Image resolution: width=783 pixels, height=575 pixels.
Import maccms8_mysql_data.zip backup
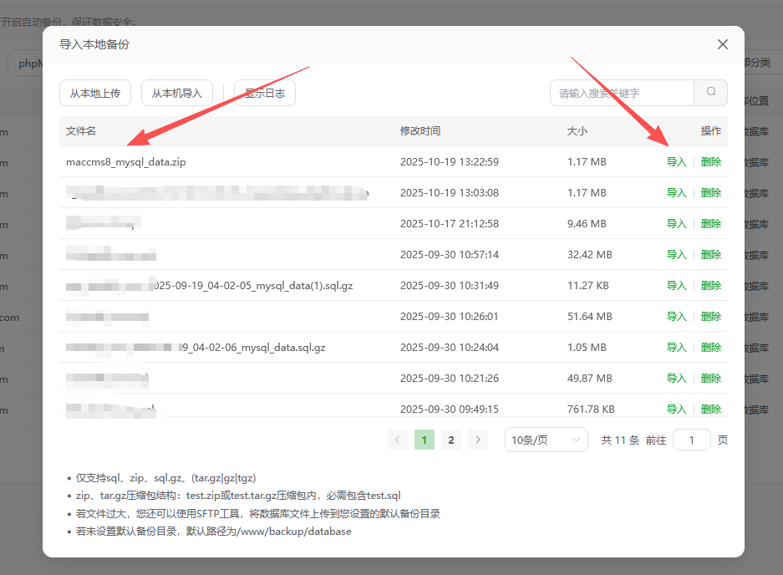pyautogui.click(x=676, y=162)
